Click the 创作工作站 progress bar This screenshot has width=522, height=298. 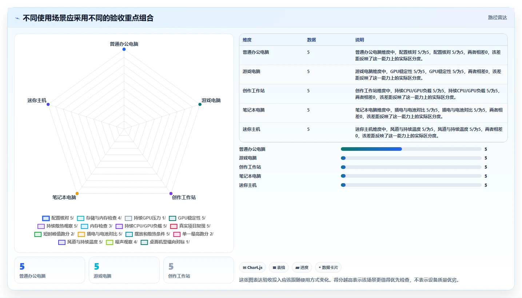click(x=411, y=167)
